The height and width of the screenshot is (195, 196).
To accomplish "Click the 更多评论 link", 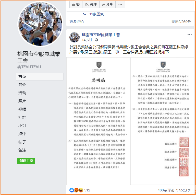I will 77,22.
